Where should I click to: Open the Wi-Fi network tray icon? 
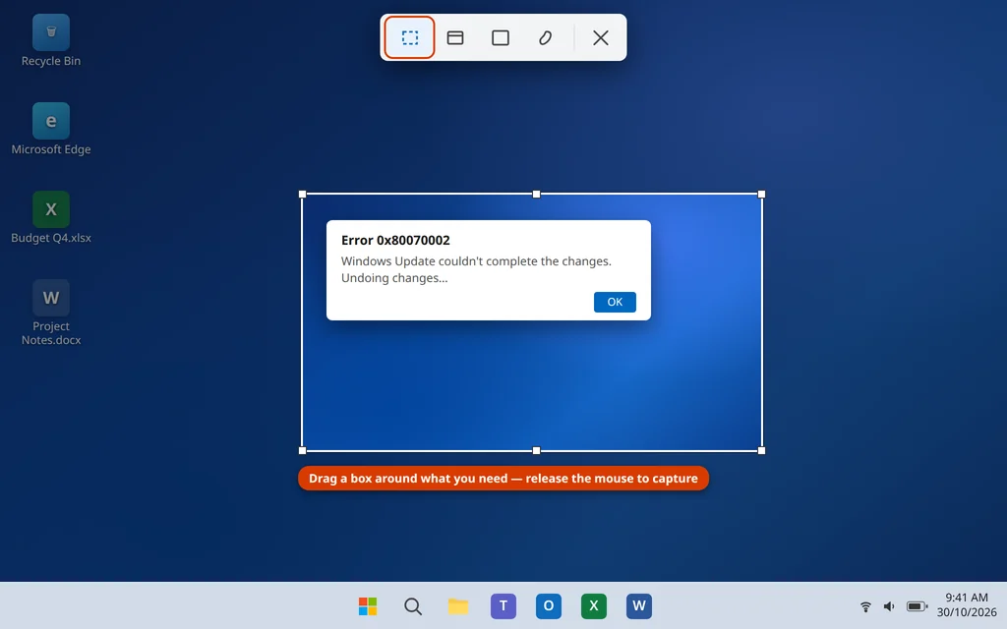click(x=865, y=605)
